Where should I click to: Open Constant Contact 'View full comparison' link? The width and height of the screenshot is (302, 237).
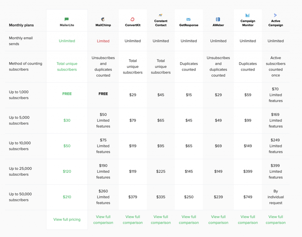(161, 220)
